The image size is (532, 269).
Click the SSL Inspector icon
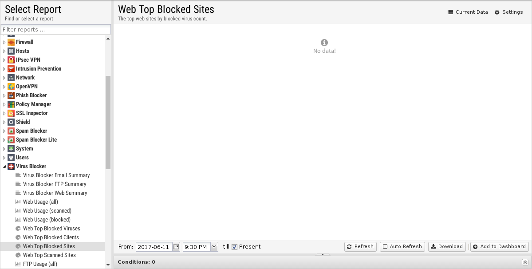click(x=11, y=113)
